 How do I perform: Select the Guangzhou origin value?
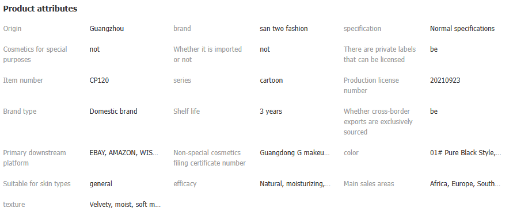[107, 29]
